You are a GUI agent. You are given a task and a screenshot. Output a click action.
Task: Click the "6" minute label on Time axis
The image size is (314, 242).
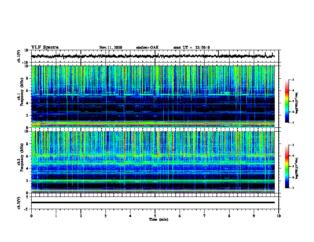point(180,216)
